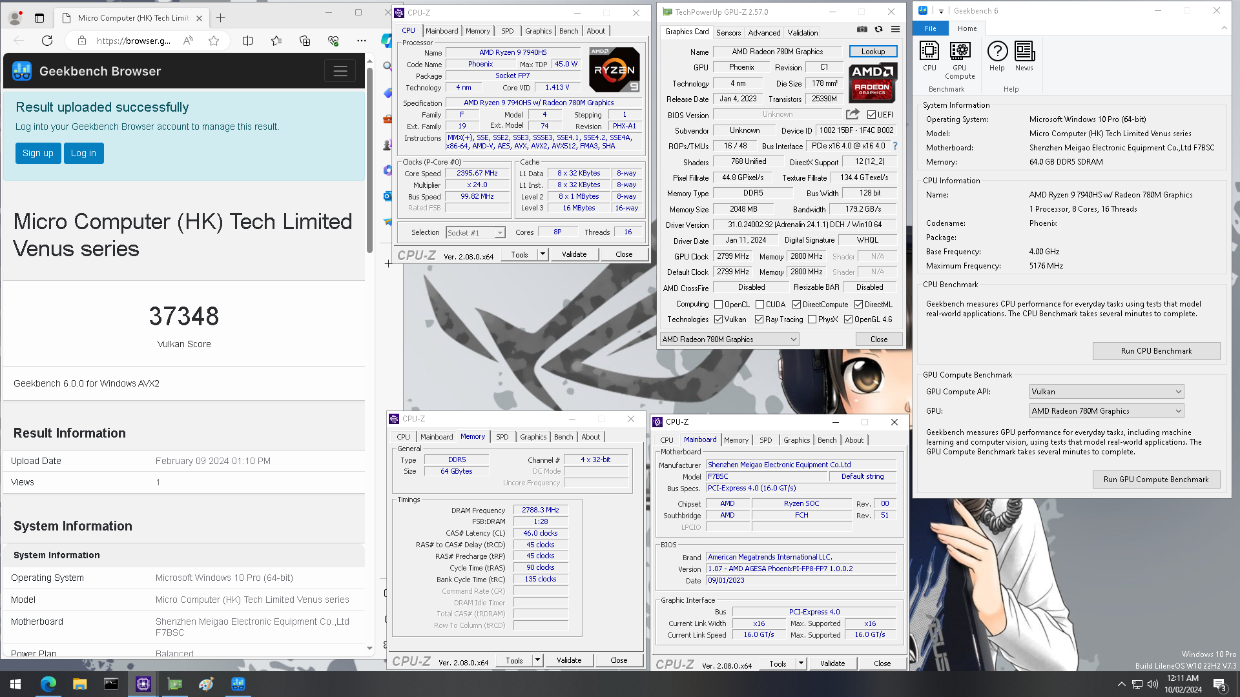Viewport: 1240px width, 697px height.
Task: Open Edge collections icon
Action: click(x=305, y=41)
